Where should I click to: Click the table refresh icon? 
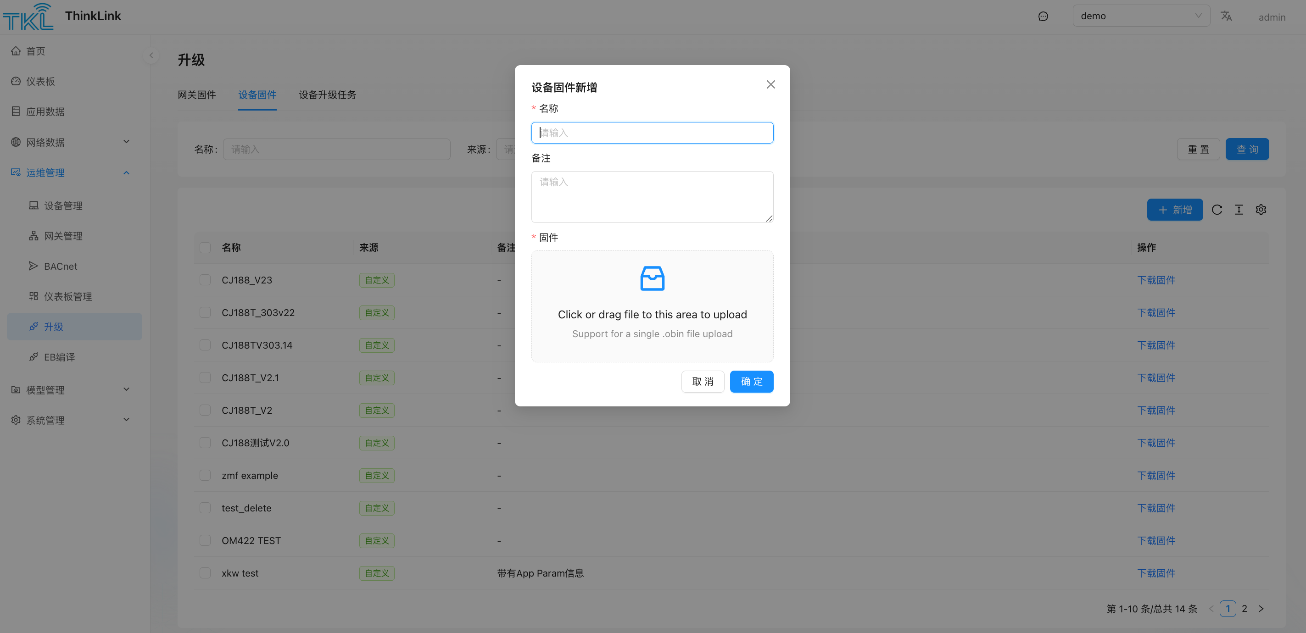click(x=1217, y=210)
